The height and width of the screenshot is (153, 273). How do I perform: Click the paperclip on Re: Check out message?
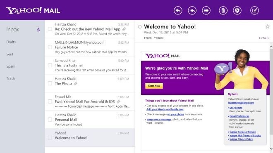[x=124, y=29]
